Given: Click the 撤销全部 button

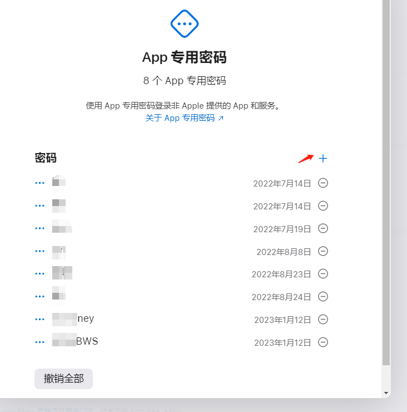Looking at the screenshot, I should tap(63, 379).
